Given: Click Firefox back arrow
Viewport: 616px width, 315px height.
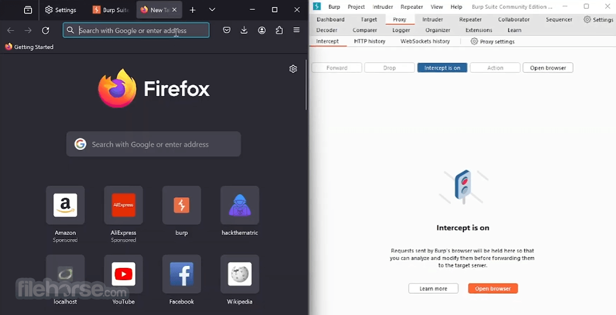Looking at the screenshot, I should (11, 30).
